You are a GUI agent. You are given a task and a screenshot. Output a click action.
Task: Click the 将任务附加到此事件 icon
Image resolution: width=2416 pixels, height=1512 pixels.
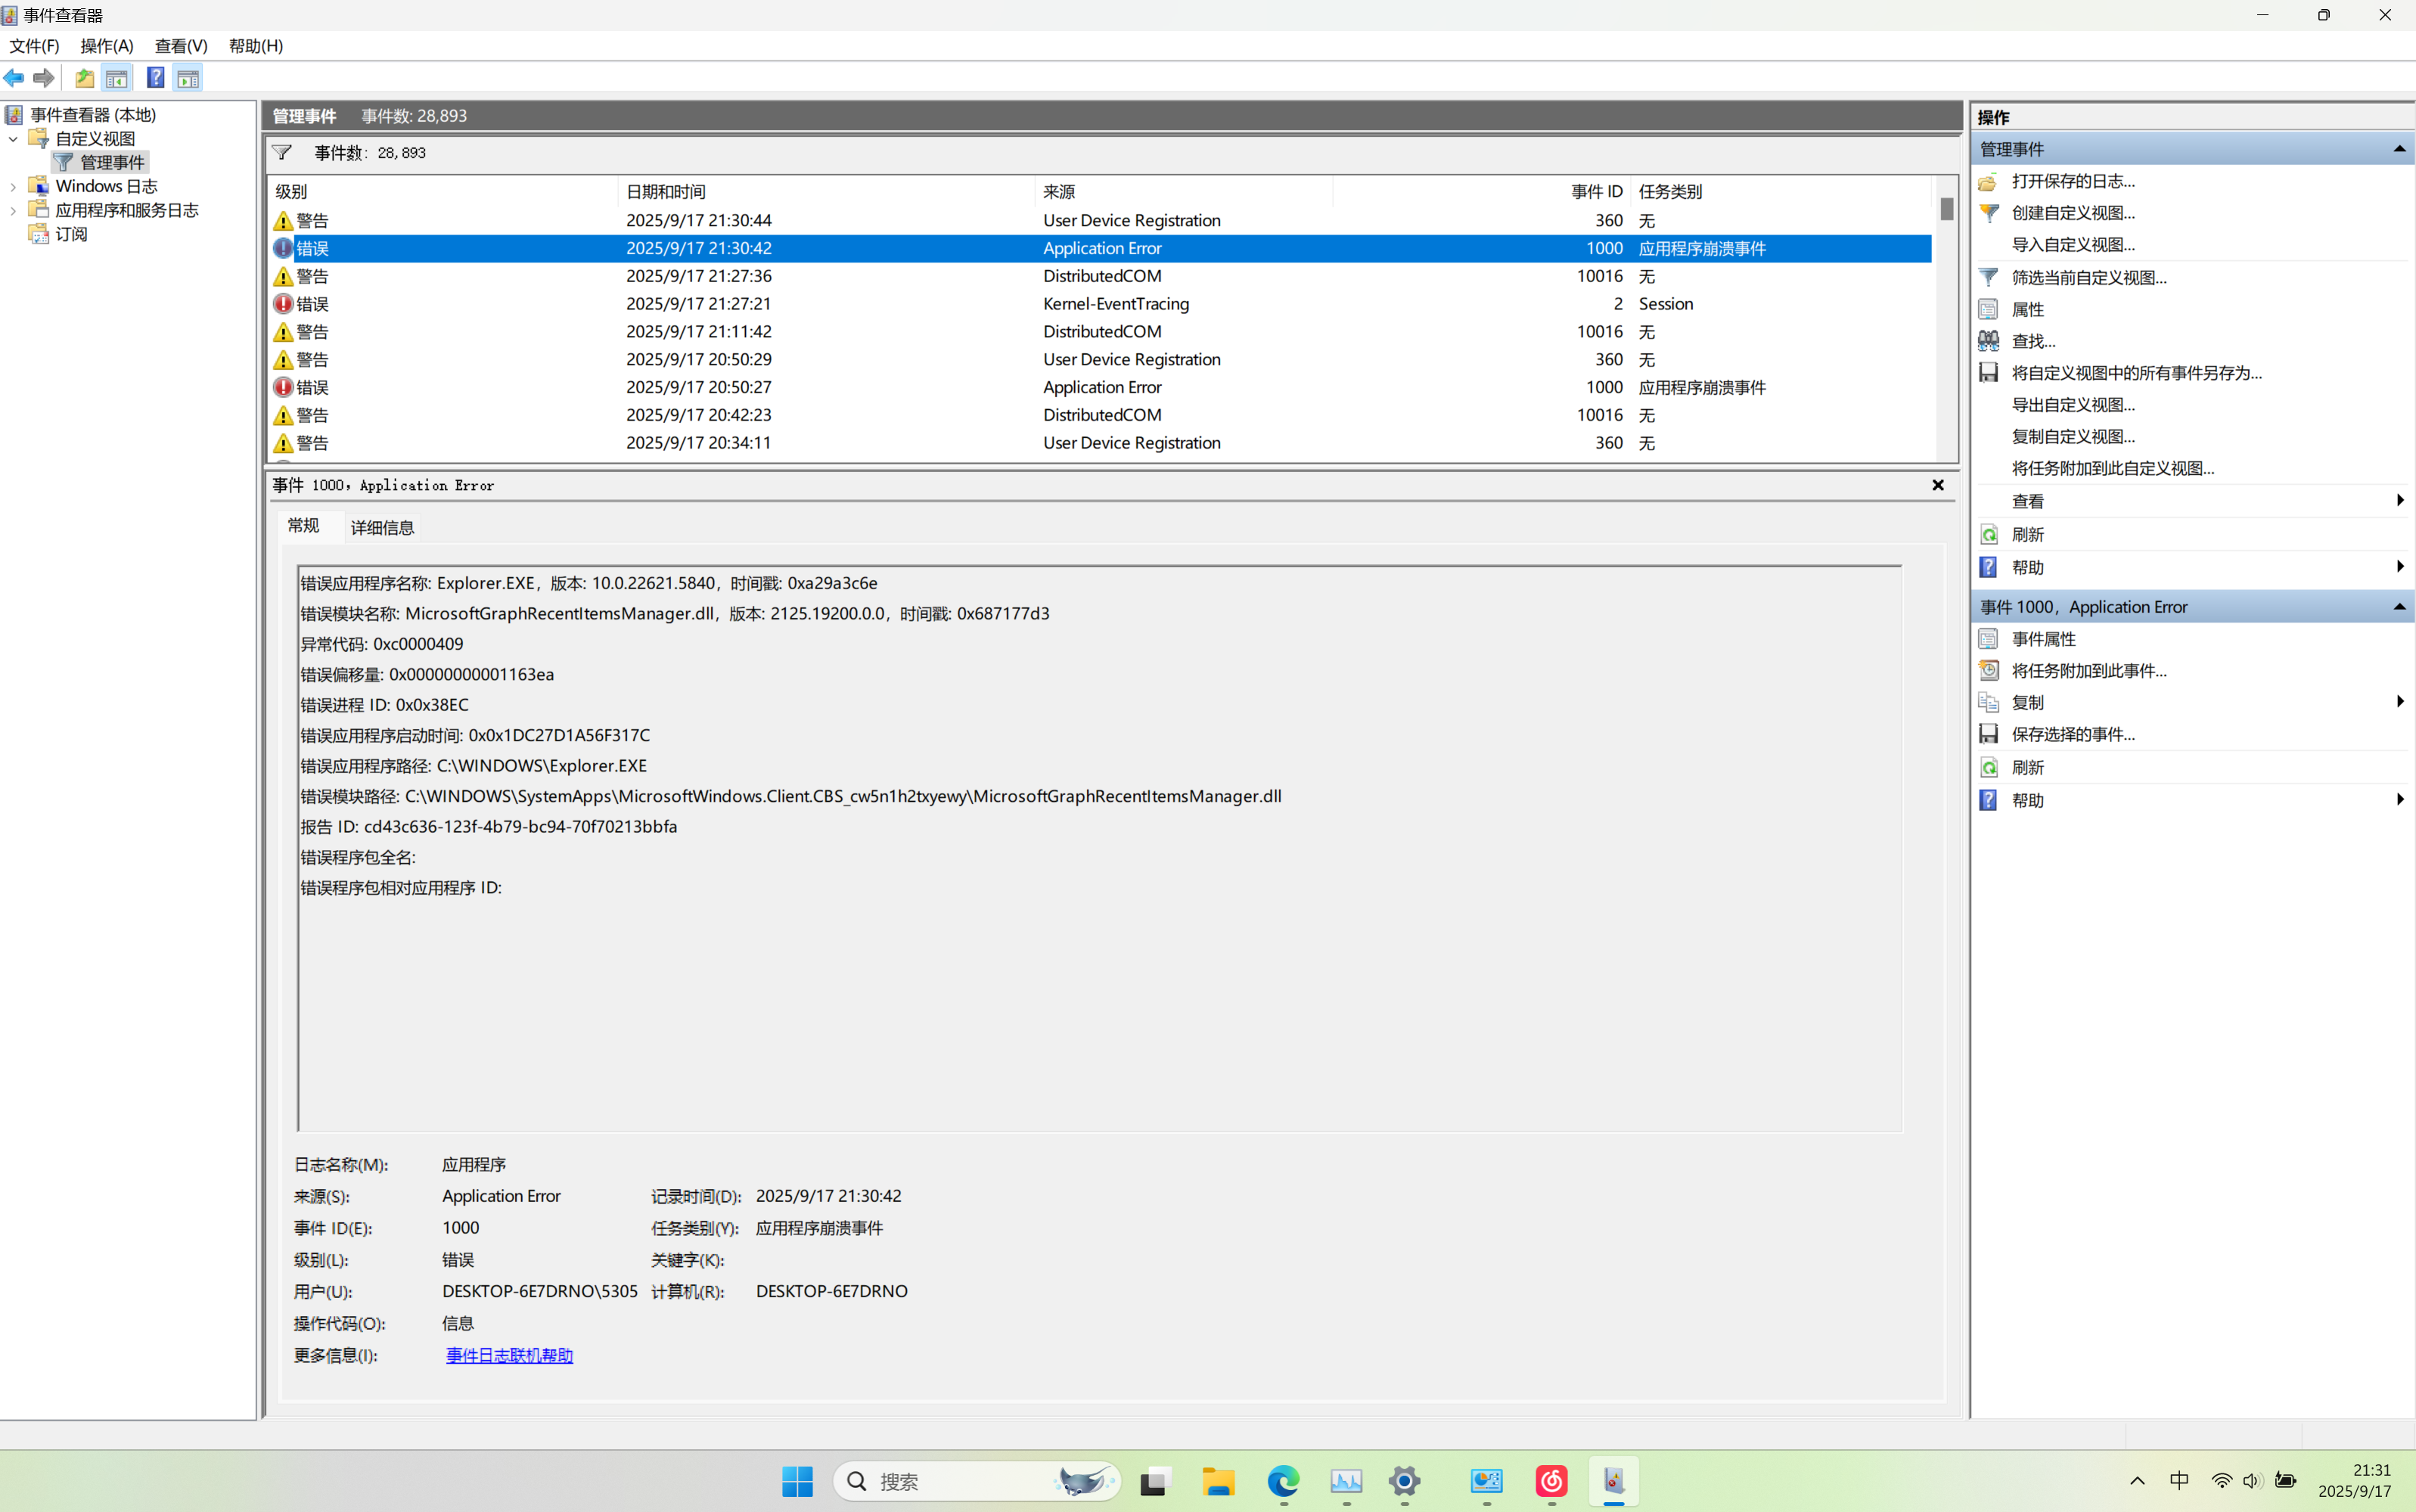pyautogui.click(x=1989, y=671)
